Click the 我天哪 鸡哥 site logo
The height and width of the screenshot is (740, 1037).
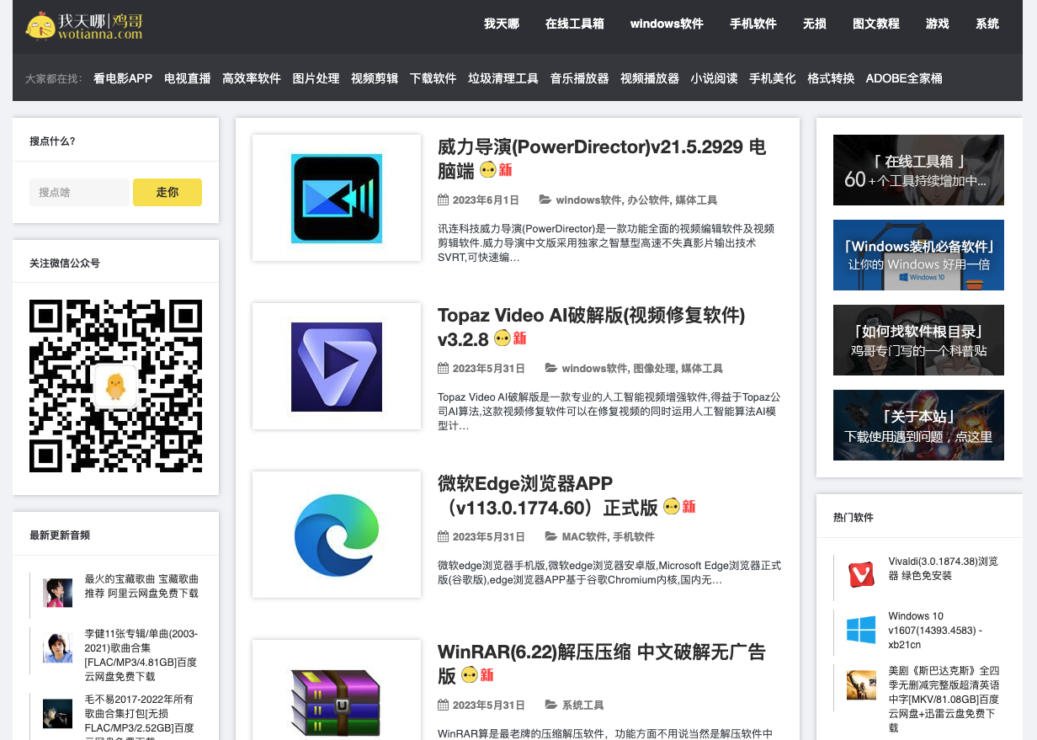[84, 24]
